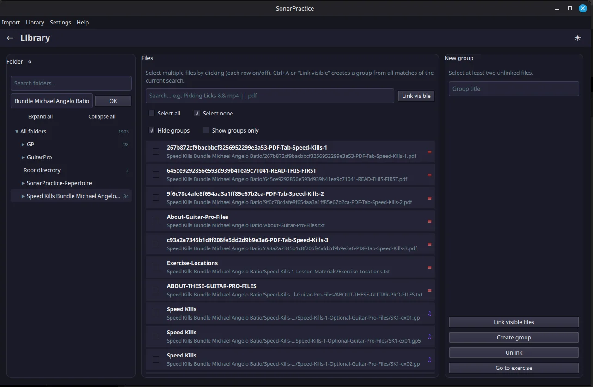Expand the GuitarPro folder arrow
593x387 pixels.
pos(24,157)
